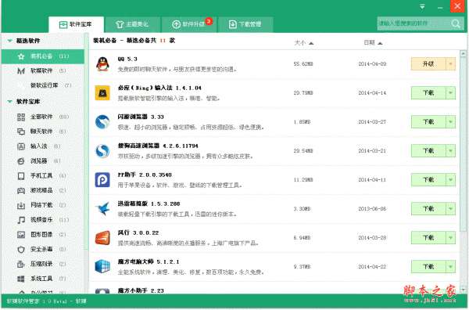The height and width of the screenshot is (310, 469).
Task: Click the software list scrollbar up arrow
Action: coord(463,53)
